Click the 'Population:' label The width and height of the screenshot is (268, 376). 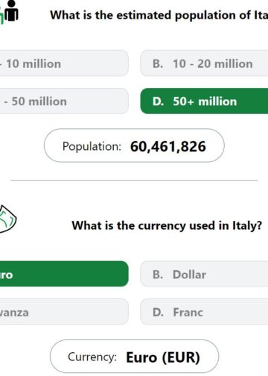pos(92,146)
